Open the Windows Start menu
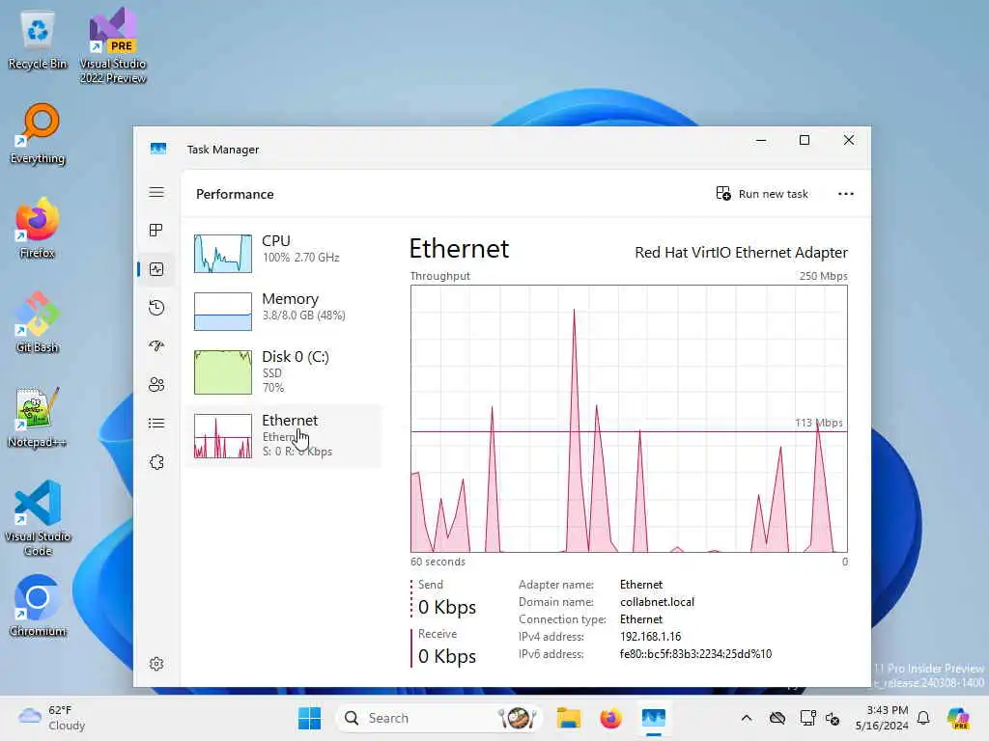Screen dimensions: 989x741 (x=309, y=718)
